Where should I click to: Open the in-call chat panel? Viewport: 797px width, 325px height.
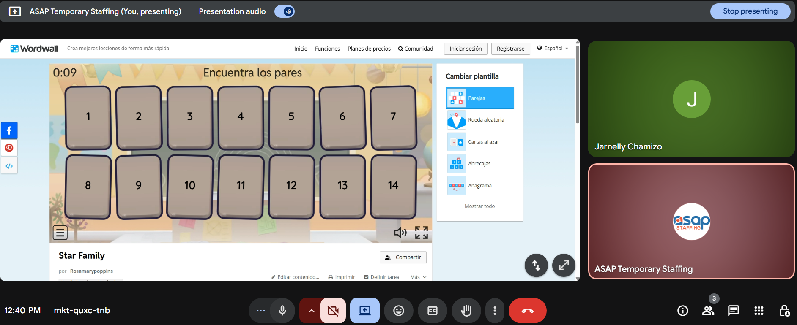click(x=733, y=311)
